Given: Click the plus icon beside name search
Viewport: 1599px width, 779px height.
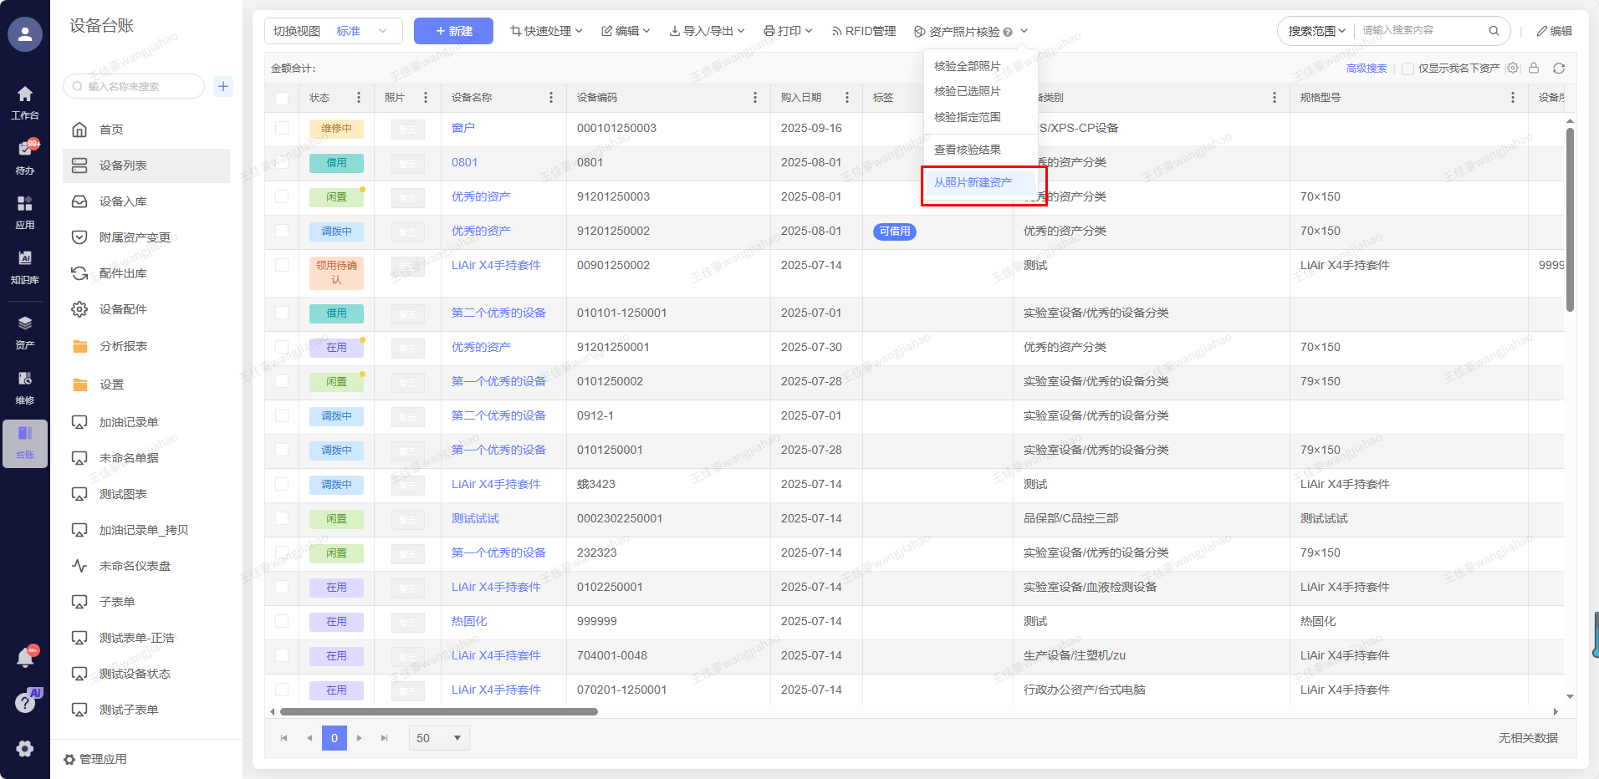Looking at the screenshot, I should pyautogui.click(x=223, y=86).
